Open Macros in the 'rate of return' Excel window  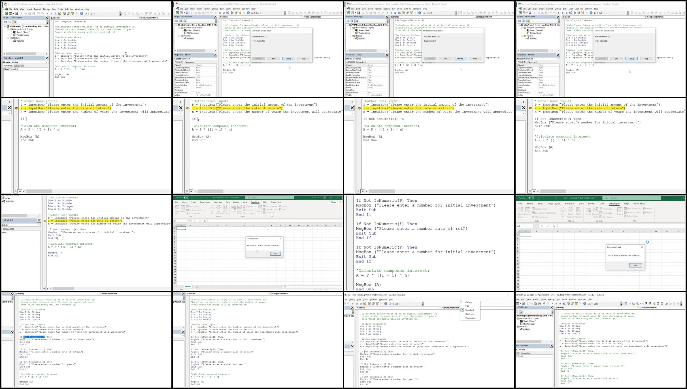pyautogui.click(x=528, y=211)
